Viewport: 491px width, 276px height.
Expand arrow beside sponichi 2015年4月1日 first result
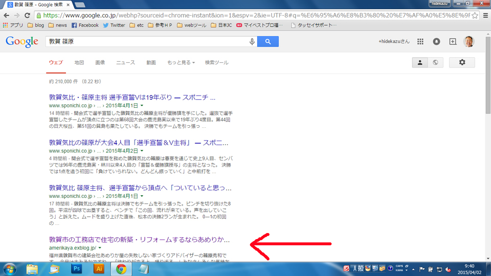click(142, 106)
